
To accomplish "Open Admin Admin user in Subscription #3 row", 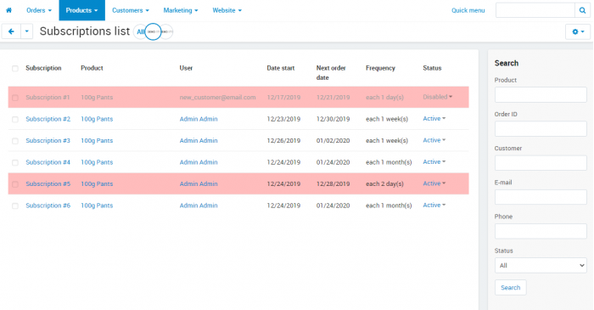I will 199,141.
